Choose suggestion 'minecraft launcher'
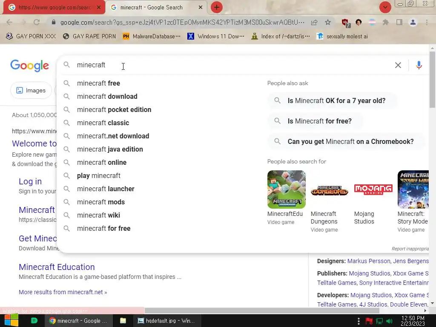This screenshot has height=327, width=436. click(x=106, y=189)
